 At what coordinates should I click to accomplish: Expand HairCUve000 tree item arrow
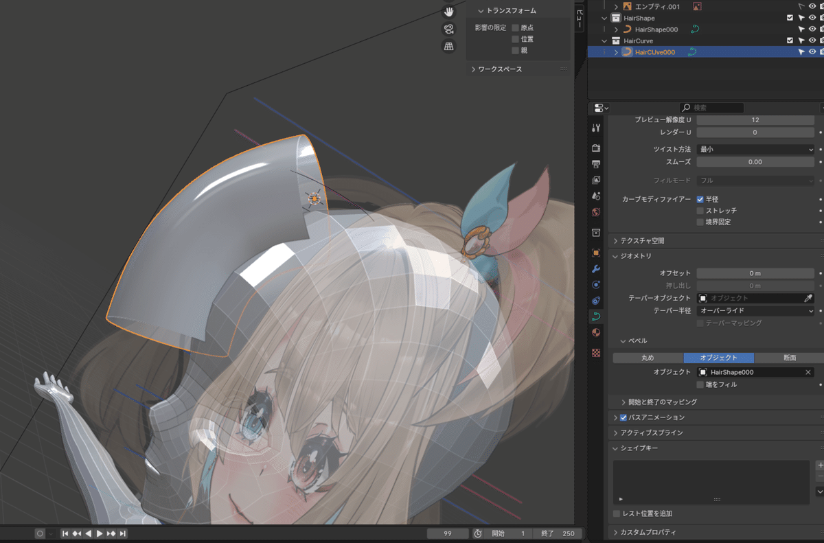click(616, 52)
